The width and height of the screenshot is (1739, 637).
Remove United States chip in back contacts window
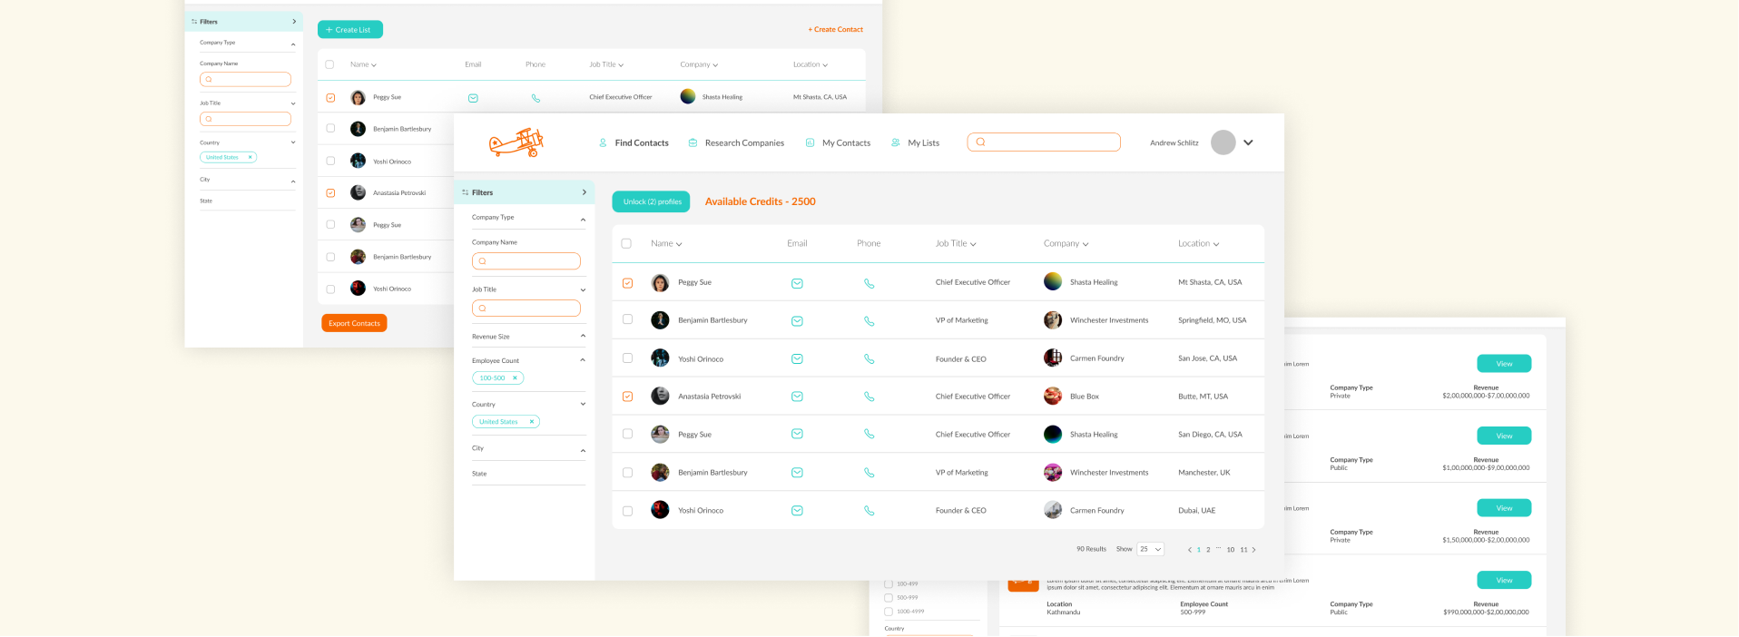250,157
